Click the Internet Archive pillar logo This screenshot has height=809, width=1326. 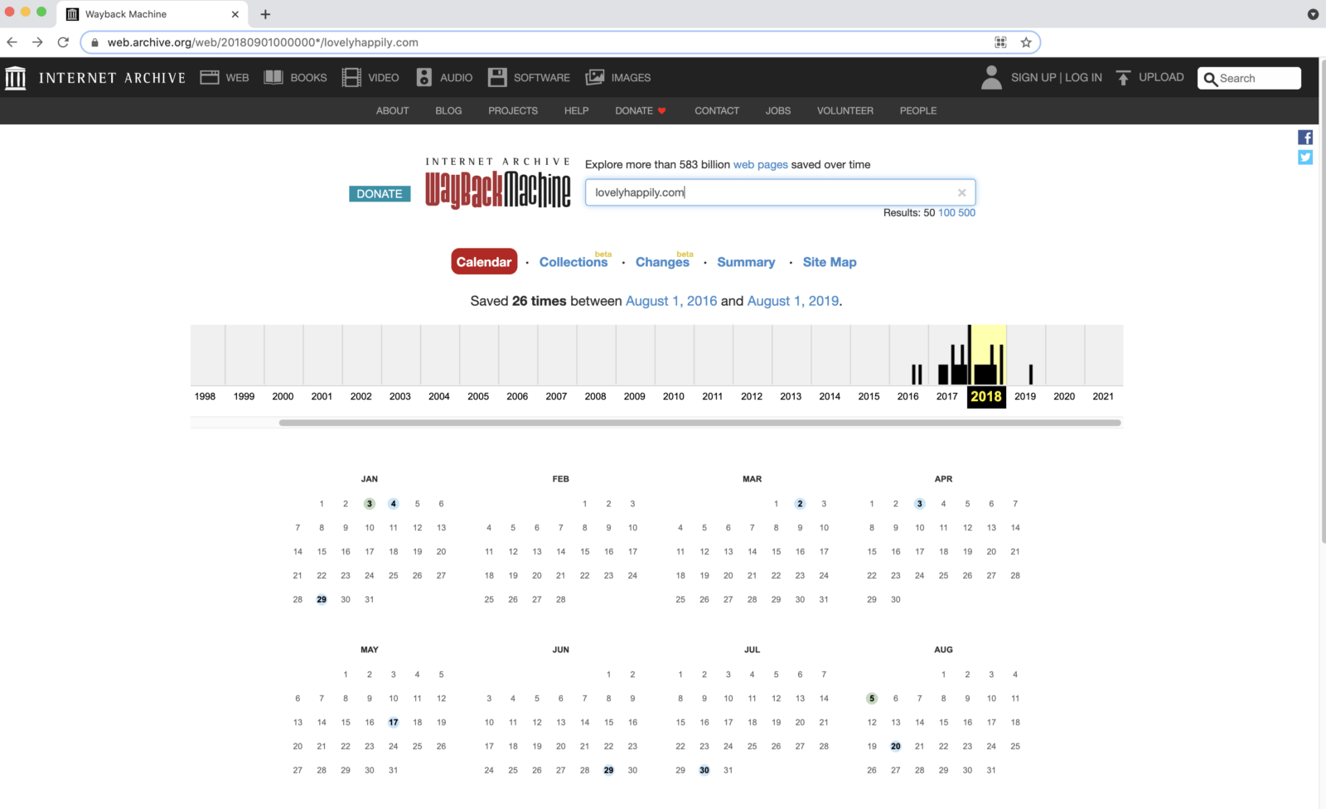click(15, 78)
